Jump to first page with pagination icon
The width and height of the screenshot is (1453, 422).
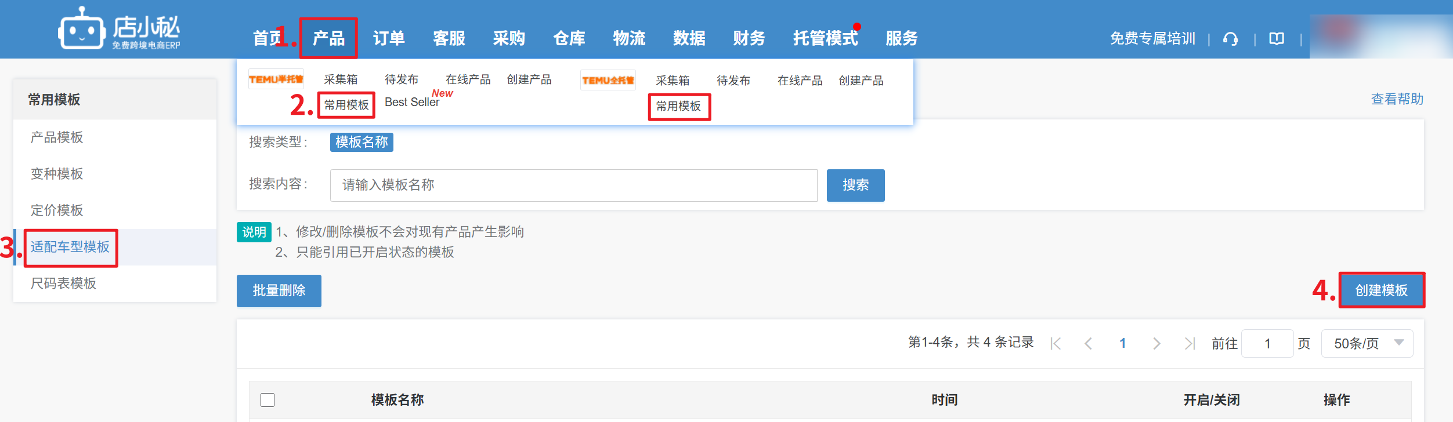[1056, 344]
